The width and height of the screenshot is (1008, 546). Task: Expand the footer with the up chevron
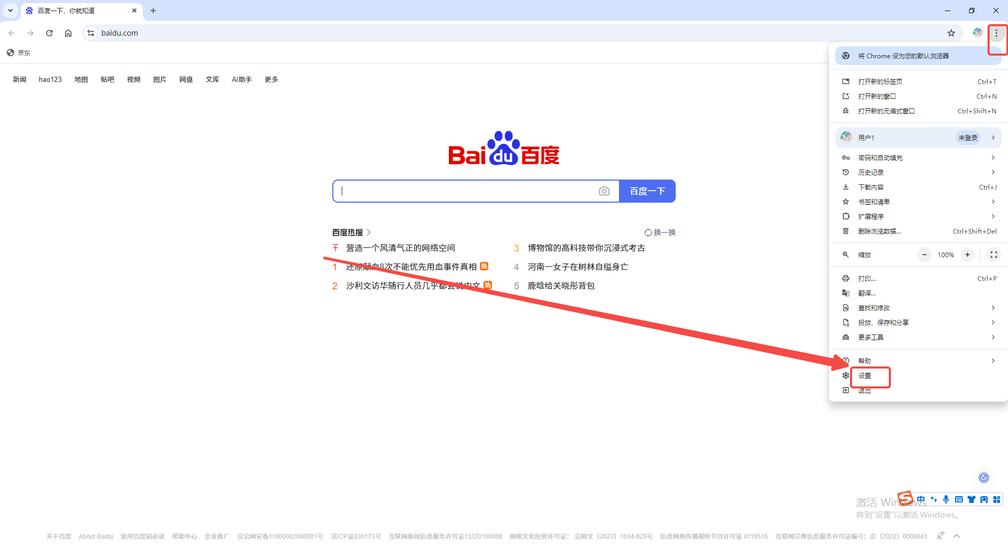(957, 536)
